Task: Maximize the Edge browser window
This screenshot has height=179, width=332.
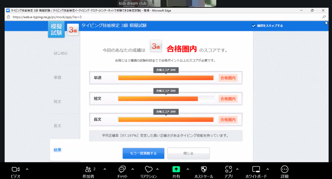Action: pyautogui.click(x=312, y=10)
